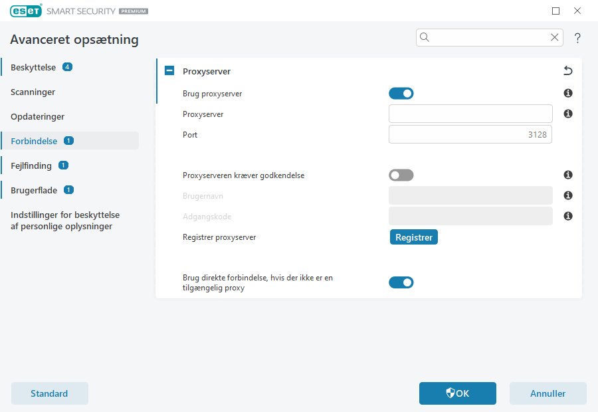Collapse the Proxyserver section

(x=169, y=71)
